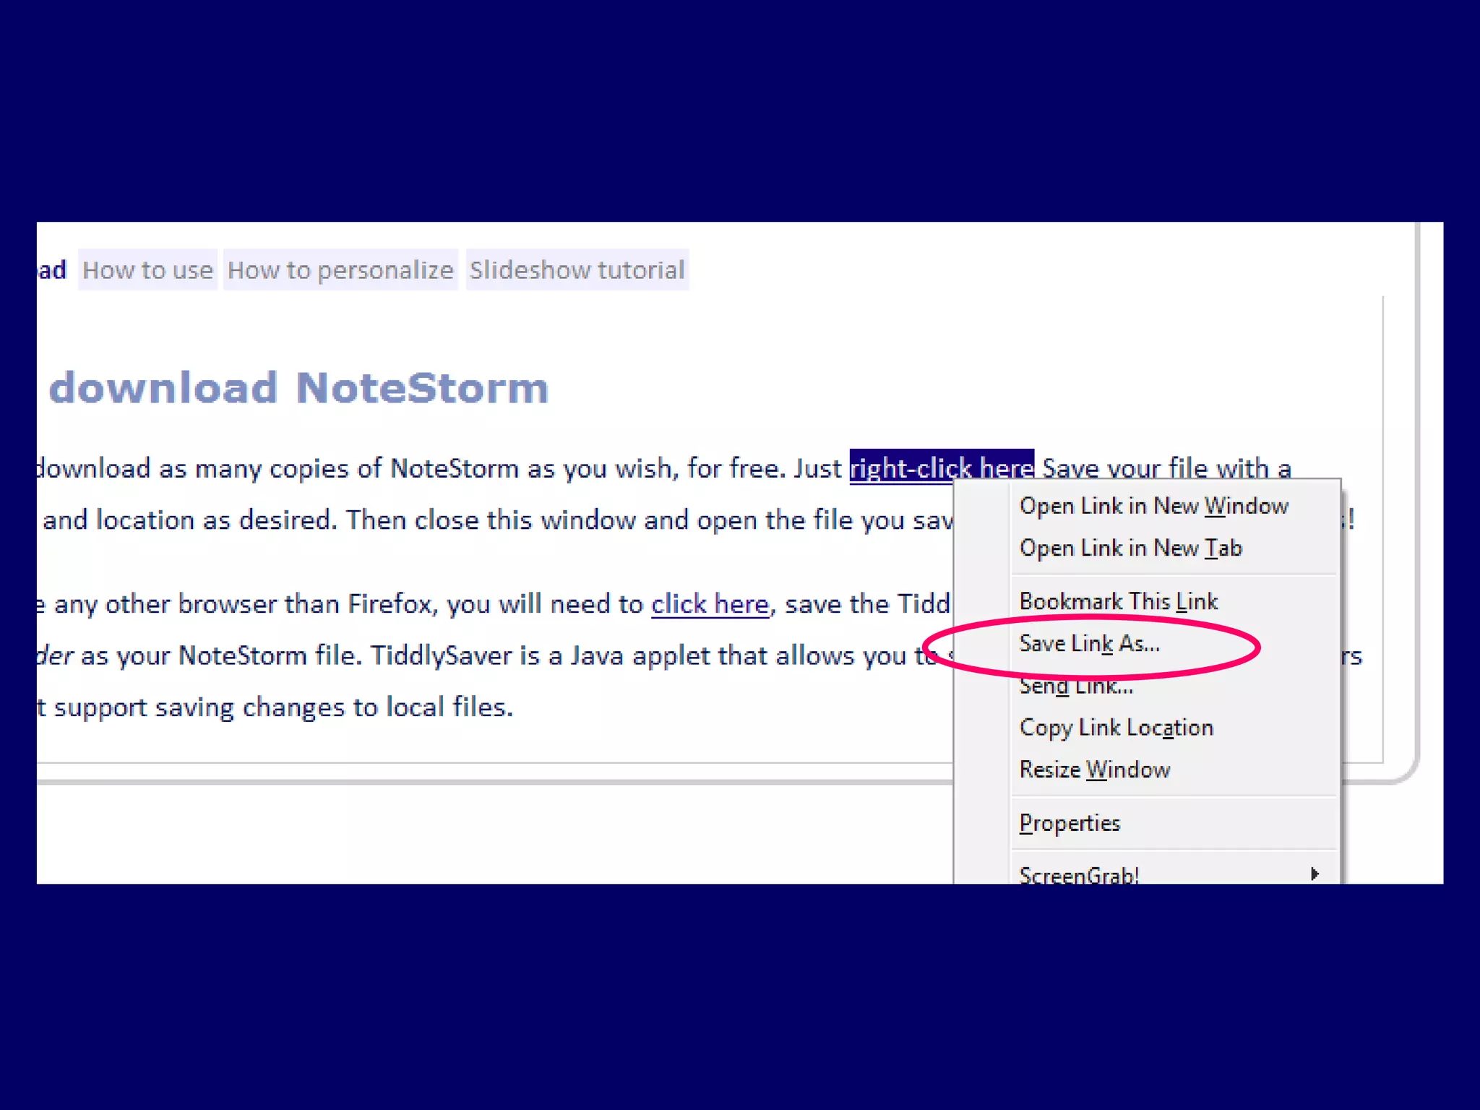The height and width of the screenshot is (1110, 1480).
Task: Click the ScreenGrab! menu entry
Action: (1079, 874)
